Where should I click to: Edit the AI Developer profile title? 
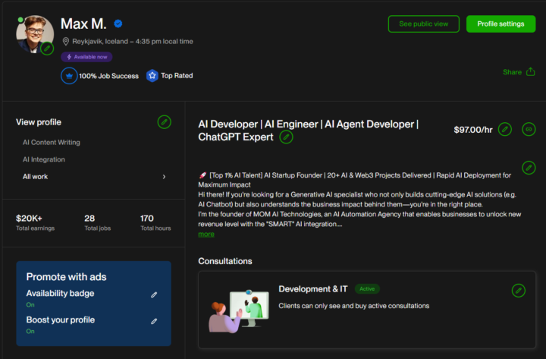click(x=286, y=137)
